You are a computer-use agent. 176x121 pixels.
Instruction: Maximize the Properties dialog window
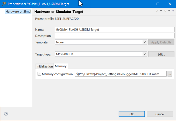point(158,4)
